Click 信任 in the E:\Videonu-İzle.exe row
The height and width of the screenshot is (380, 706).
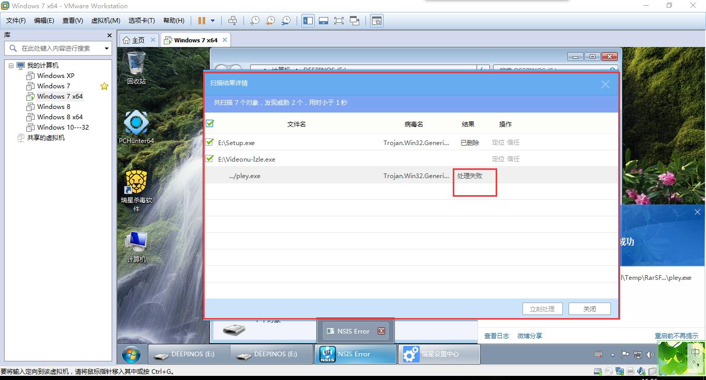click(513, 159)
